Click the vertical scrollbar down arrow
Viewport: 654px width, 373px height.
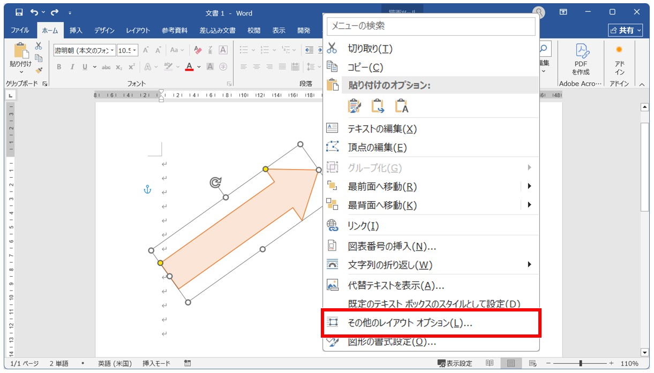(644, 352)
